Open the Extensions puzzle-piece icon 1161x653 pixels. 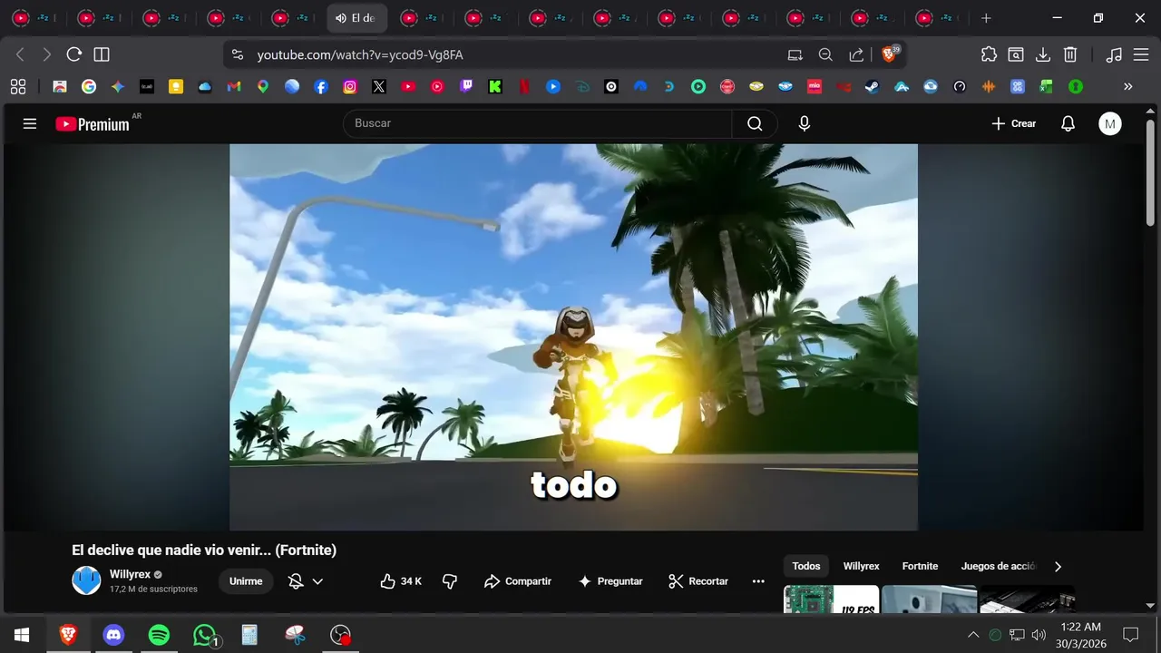(989, 54)
